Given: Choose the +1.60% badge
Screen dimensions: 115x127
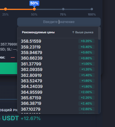Looking at the screenshot, I should [87, 81].
